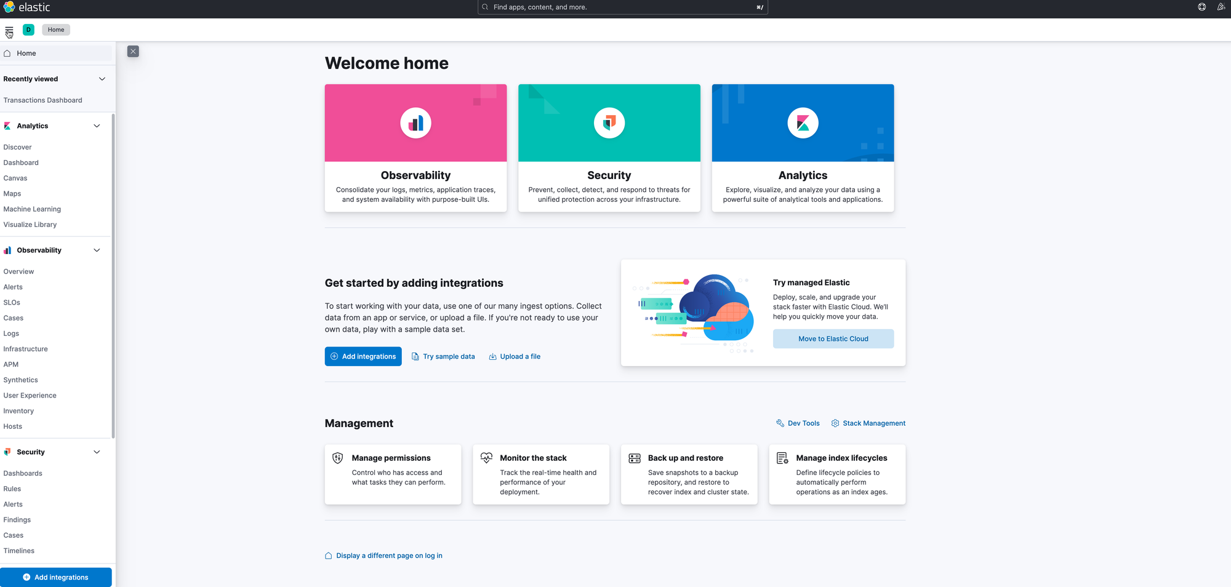This screenshot has height=587, width=1231.
Task: Open Dashboards under Security
Action: [23, 473]
